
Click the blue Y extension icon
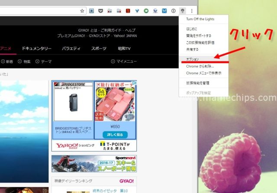coord(137,10)
